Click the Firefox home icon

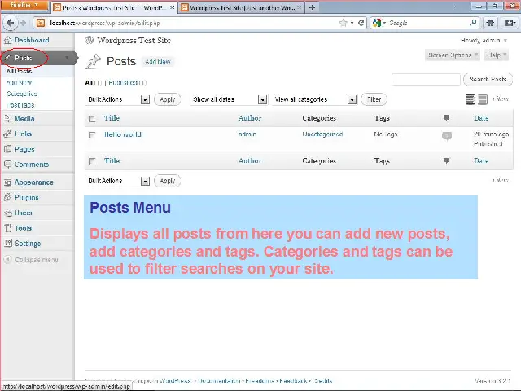pos(490,23)
